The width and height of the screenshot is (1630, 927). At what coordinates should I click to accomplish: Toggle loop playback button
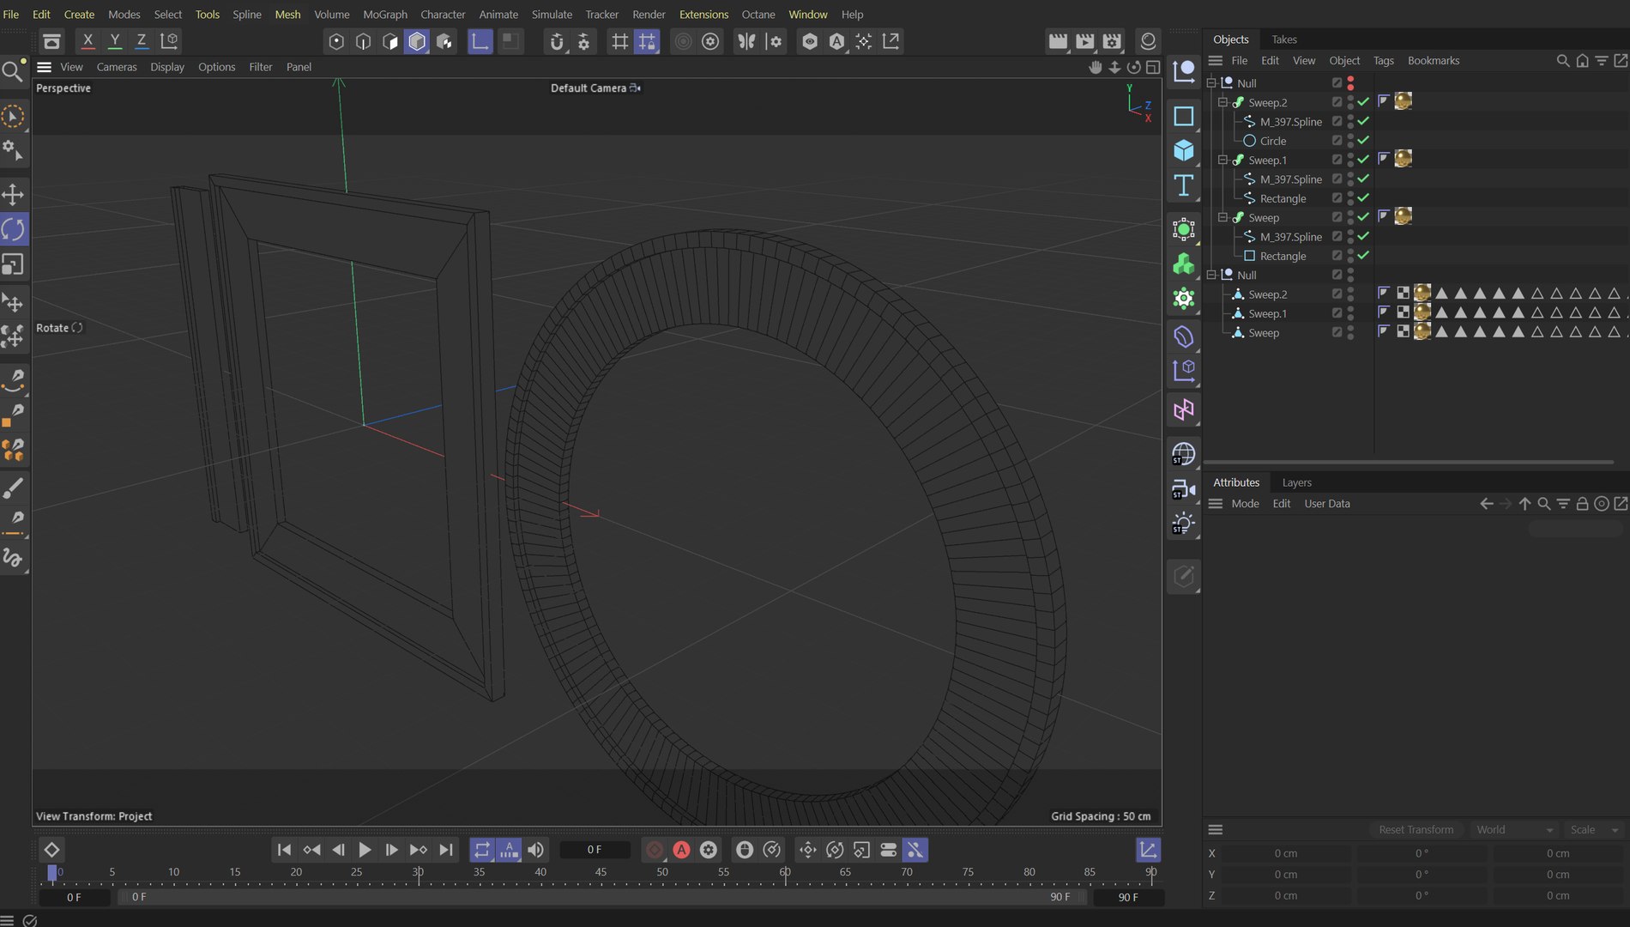click(482, 850)
